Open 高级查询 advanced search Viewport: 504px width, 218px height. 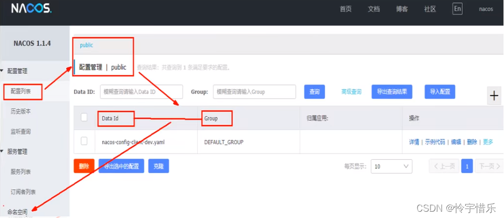351,92
